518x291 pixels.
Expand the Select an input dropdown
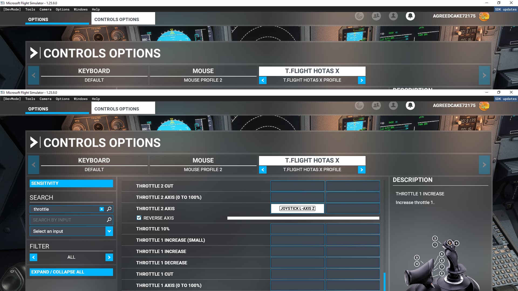(x=109, y=231)
